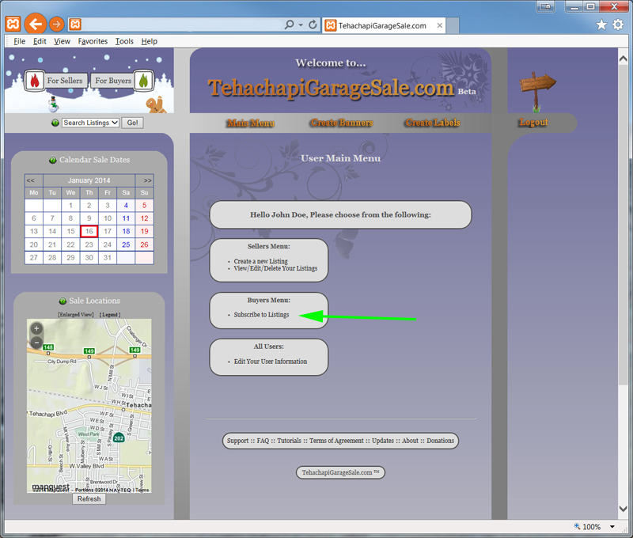633x538 pixels.
Task: Open the File menu
Action: [19, 41]
